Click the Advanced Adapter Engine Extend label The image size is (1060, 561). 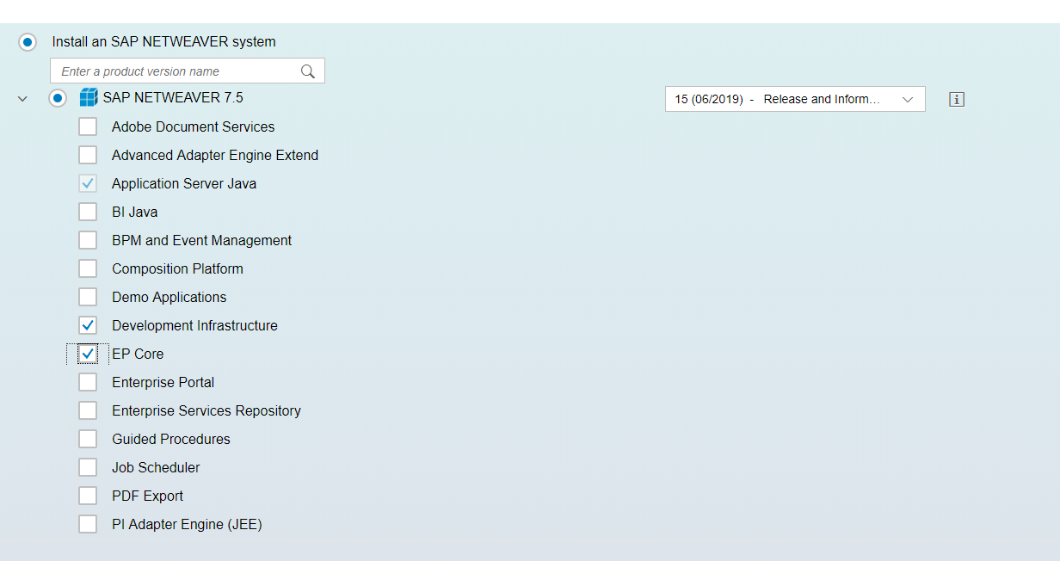click(215, 155)
